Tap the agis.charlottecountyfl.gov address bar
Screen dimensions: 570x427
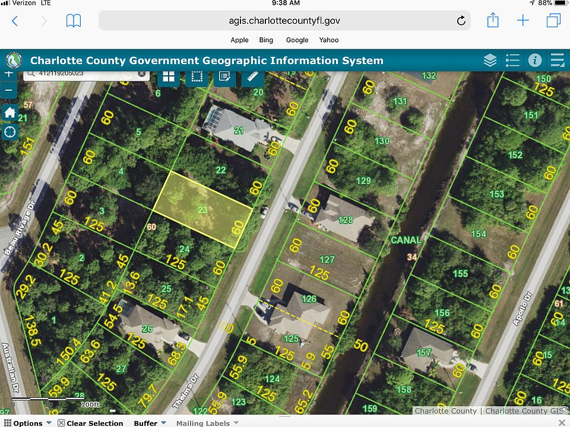(284, 21)
